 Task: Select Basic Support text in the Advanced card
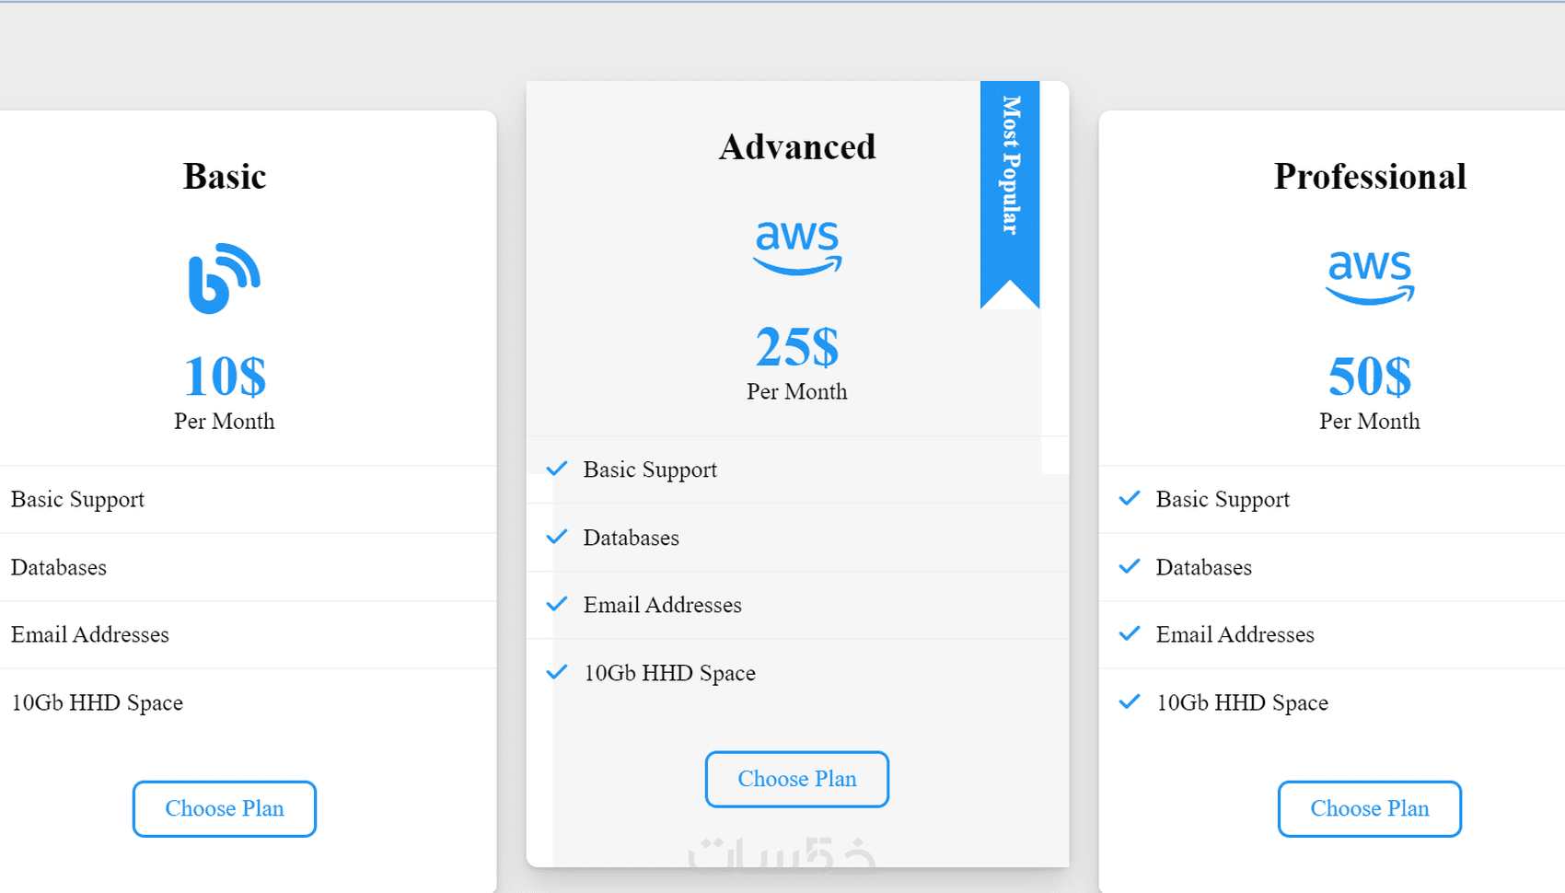pos(651,470)
